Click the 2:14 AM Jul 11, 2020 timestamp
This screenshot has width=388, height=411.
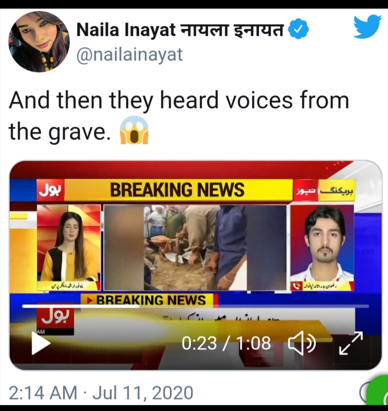101,393
